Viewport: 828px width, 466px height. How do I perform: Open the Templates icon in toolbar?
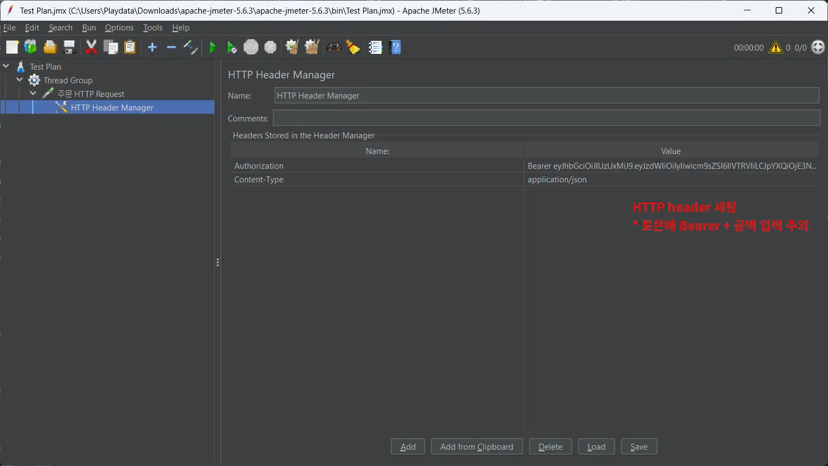point(31,47)
